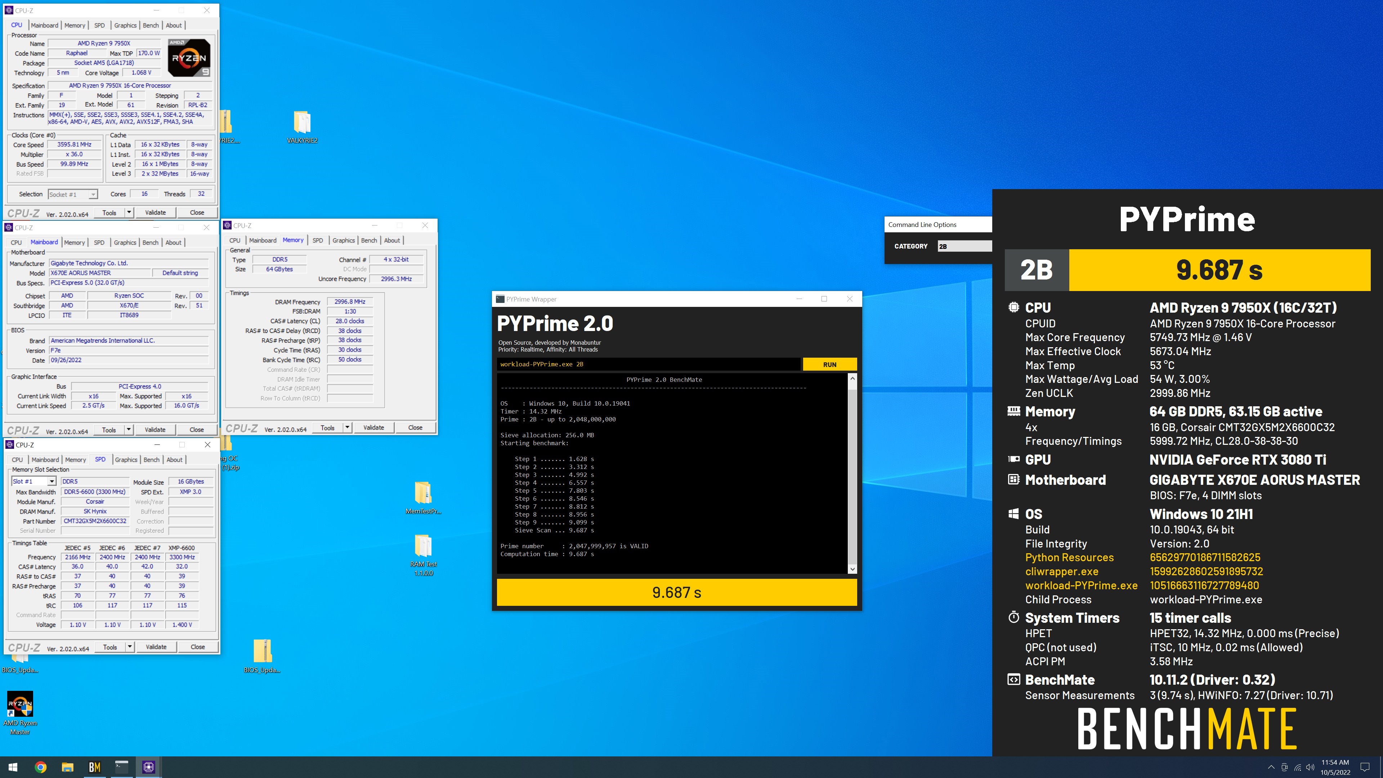Click the Core Speed 3595.81 MHz value
This screenshot has height=778, width=1383.
[74, 144]
